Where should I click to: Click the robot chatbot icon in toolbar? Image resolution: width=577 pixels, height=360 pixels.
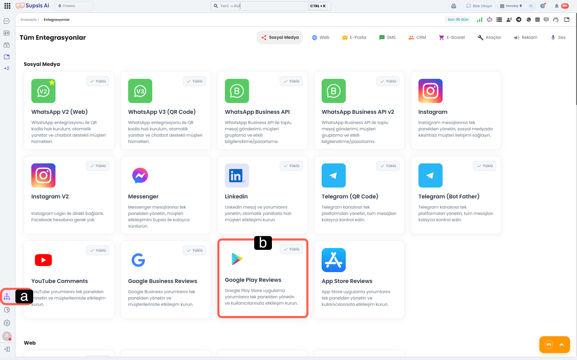coord(489,20)
